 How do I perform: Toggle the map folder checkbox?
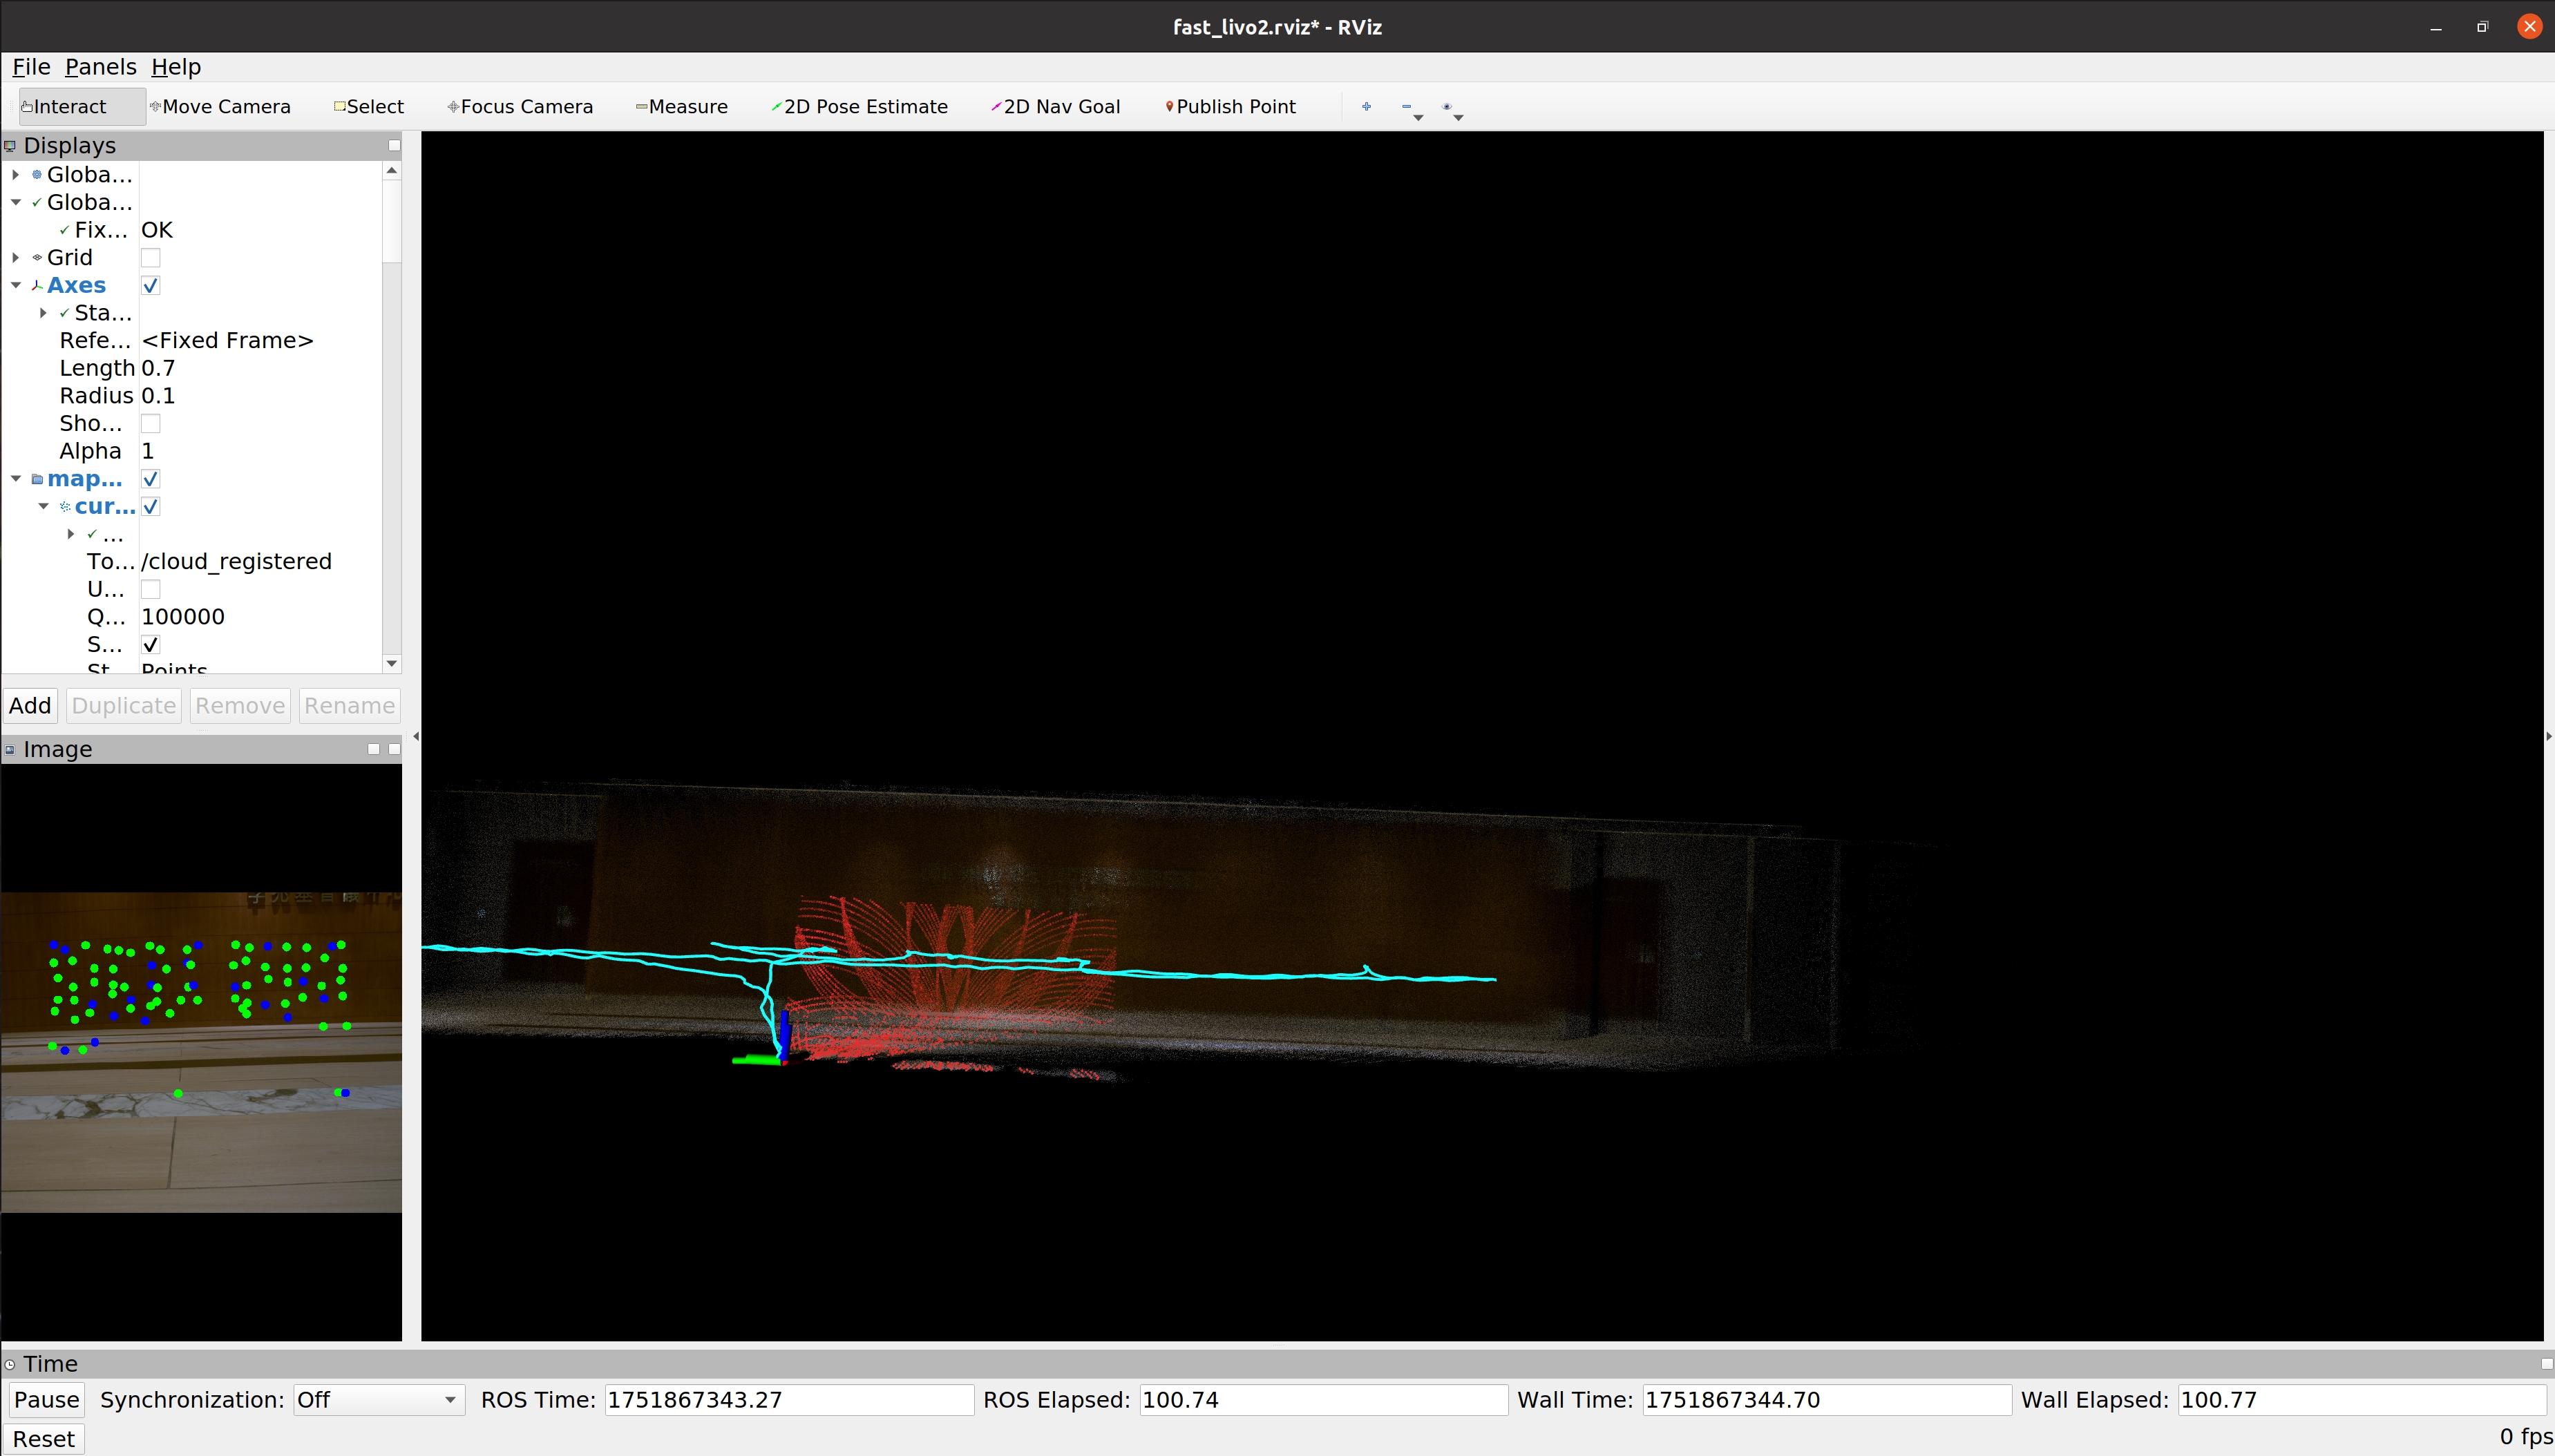[x=150, y=479]
